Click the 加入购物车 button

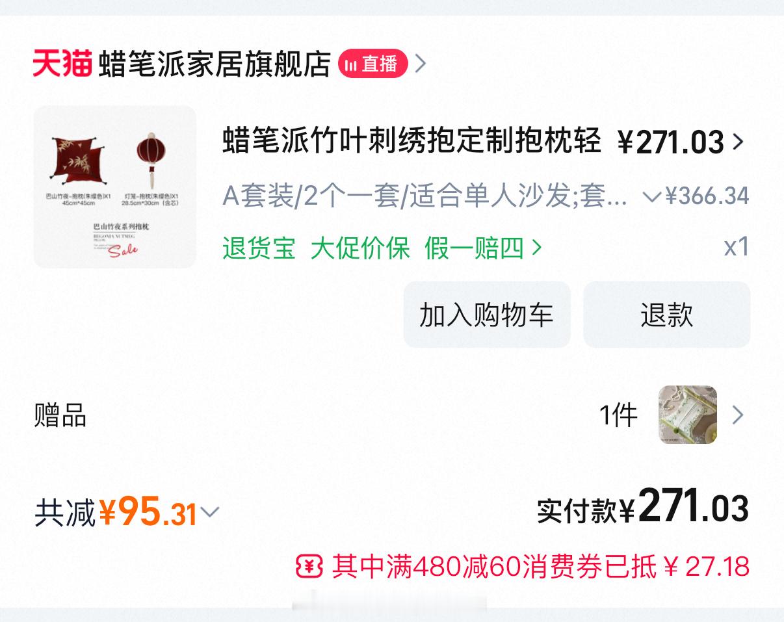click(487, 315)
